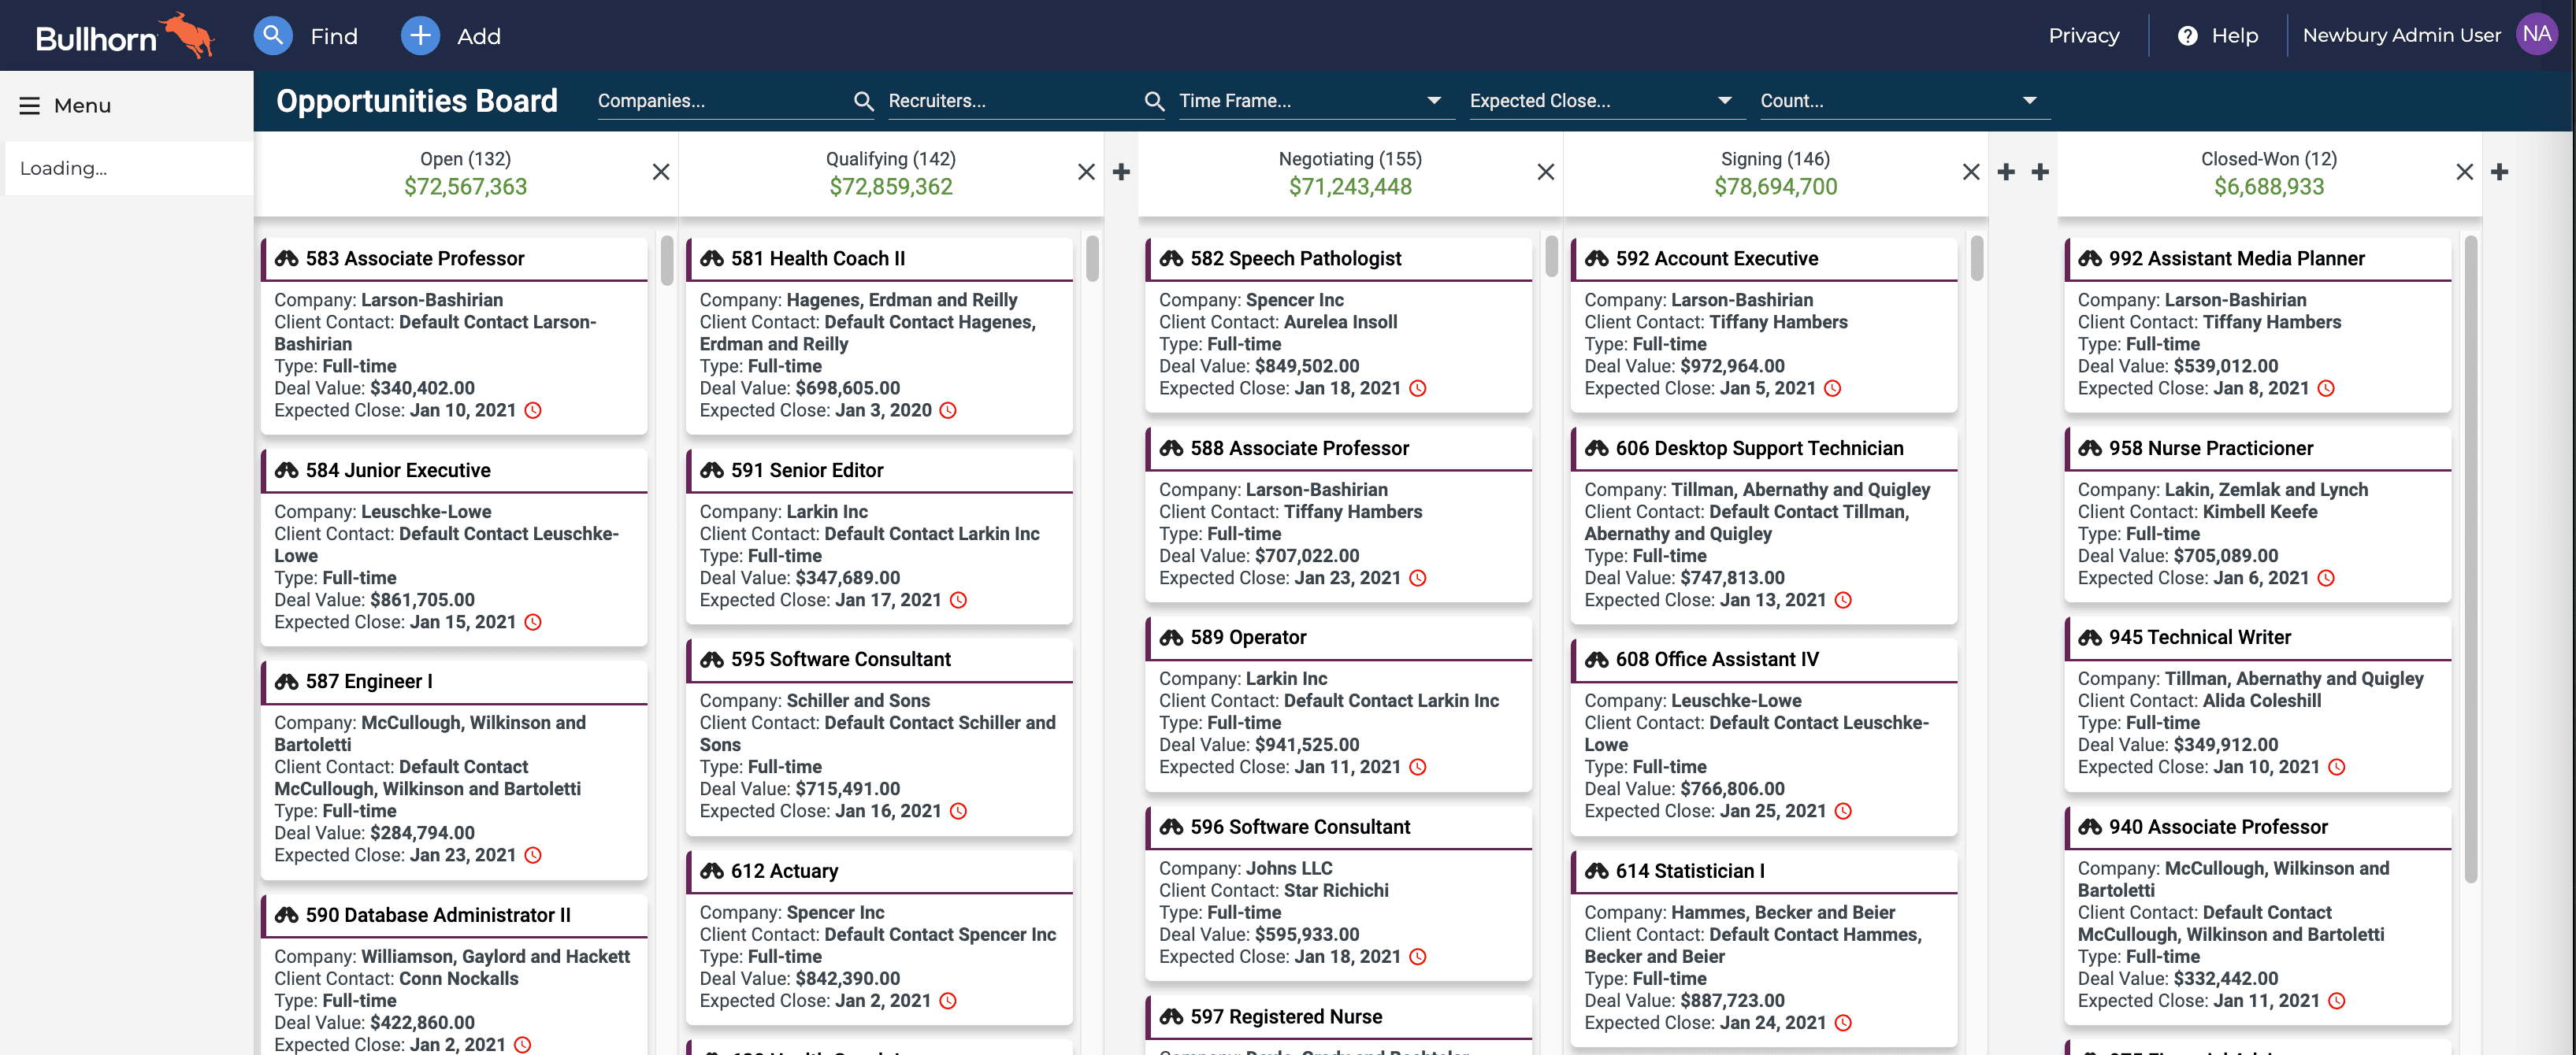Image resolution: width=2576 pixels, height=1055 pixels.
Task: Close the Closed-Won column
Action: 2464,172
